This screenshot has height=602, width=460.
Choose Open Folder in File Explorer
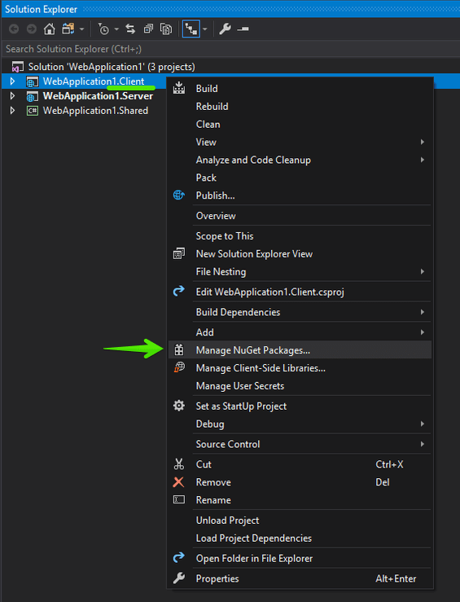coord(300,559)
